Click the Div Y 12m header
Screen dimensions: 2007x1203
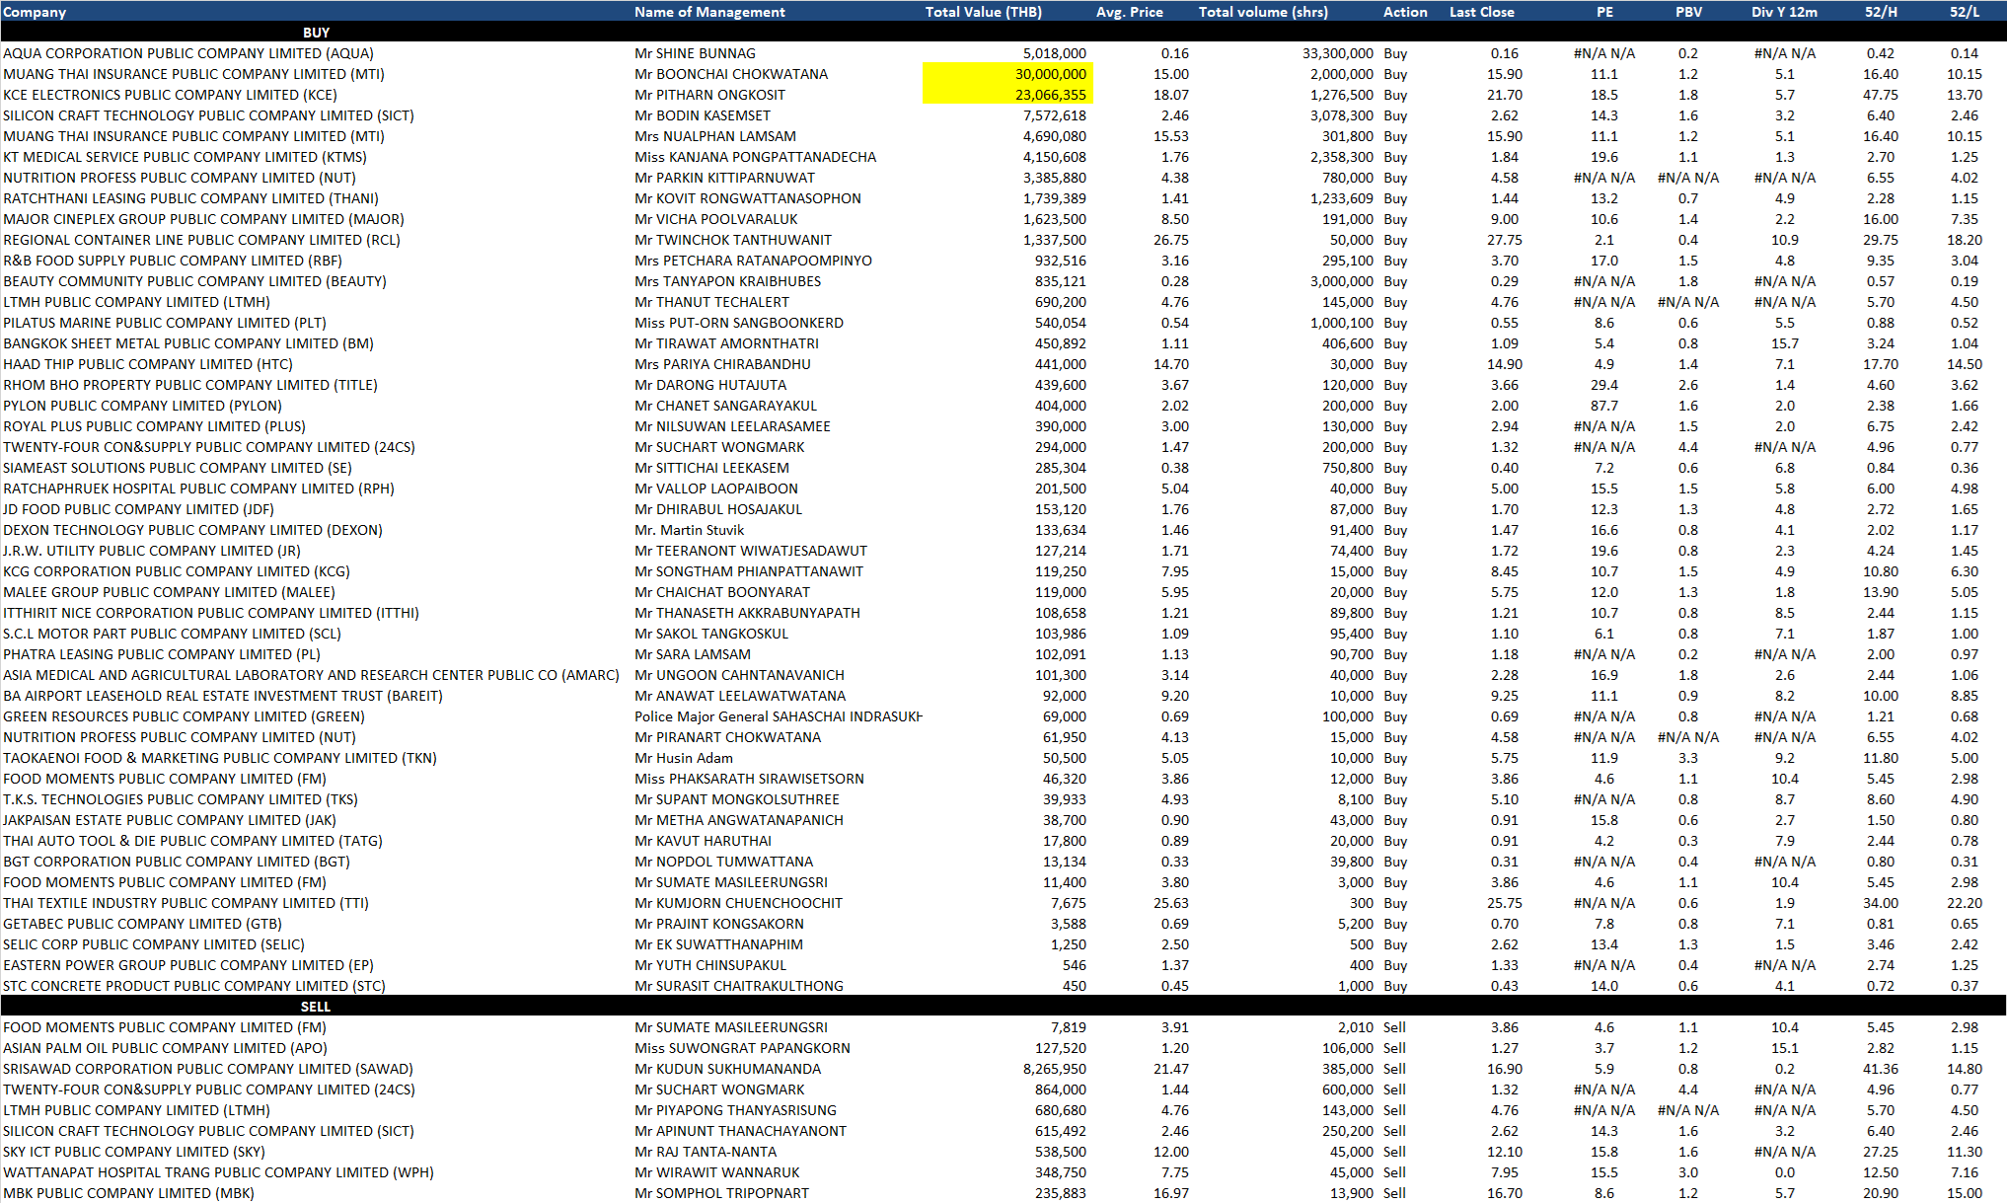click(x=1784, y=12)
